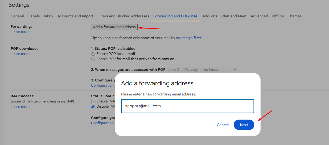Go to the Inbox settings tab
329x145 pixels.
point(48,16)
